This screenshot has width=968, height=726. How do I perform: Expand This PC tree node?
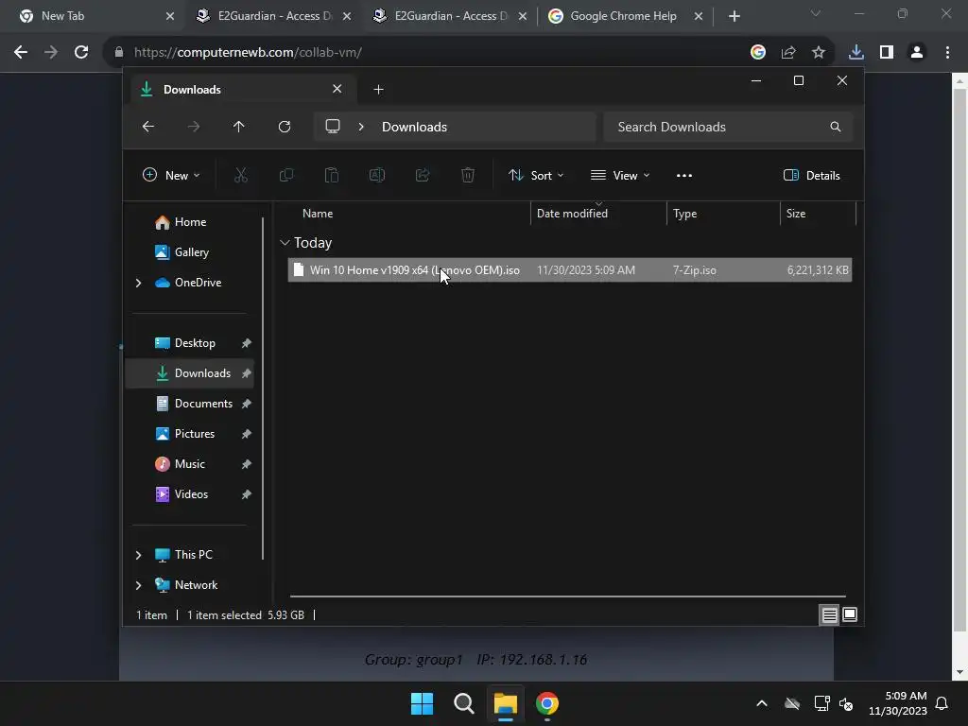point(138,555)
